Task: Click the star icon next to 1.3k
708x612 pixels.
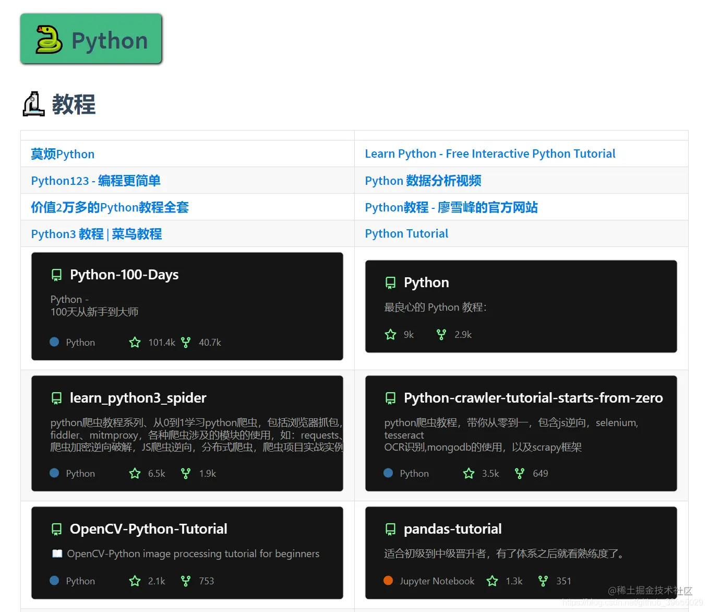Action: click(492, 581)
